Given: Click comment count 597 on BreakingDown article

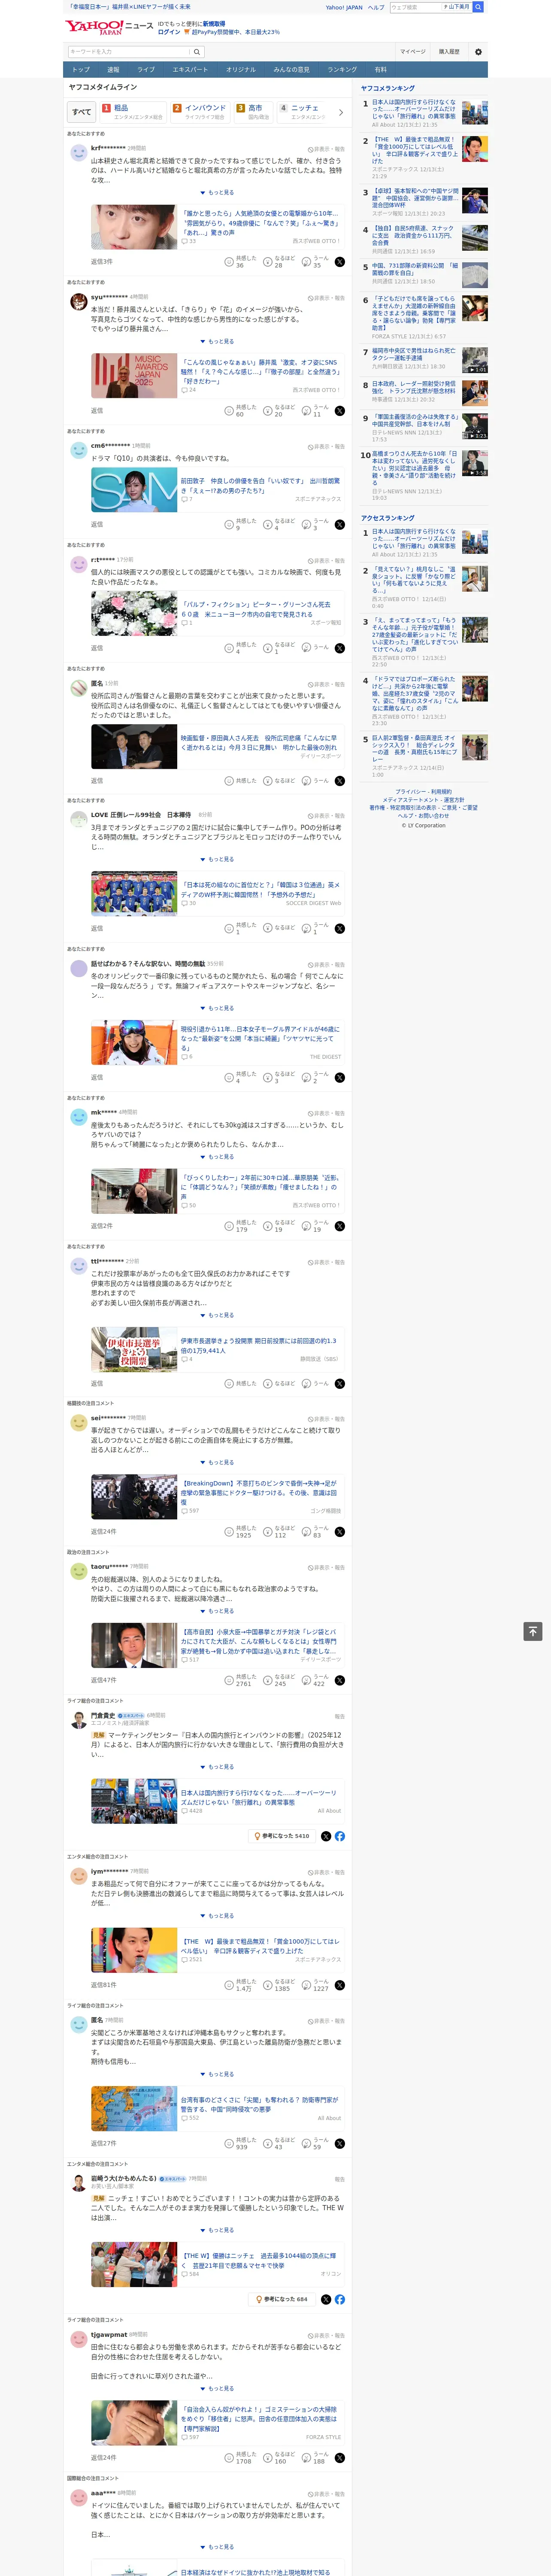Looking at the screenshot, I should [190, 1510].
